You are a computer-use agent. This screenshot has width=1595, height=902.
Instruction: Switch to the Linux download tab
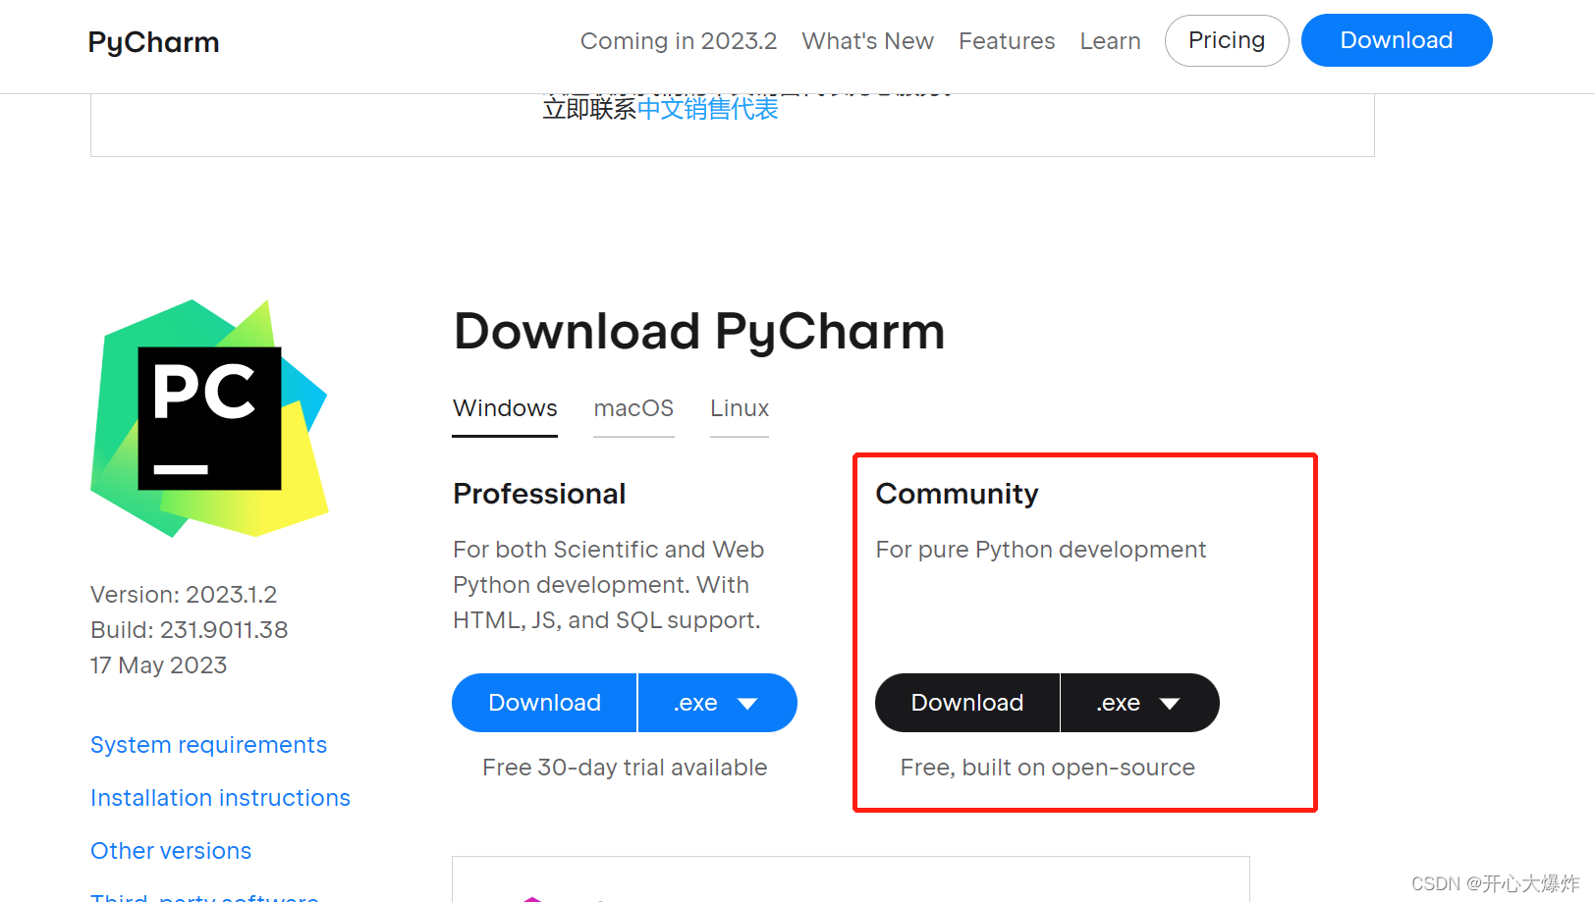[x=739, y=408]
